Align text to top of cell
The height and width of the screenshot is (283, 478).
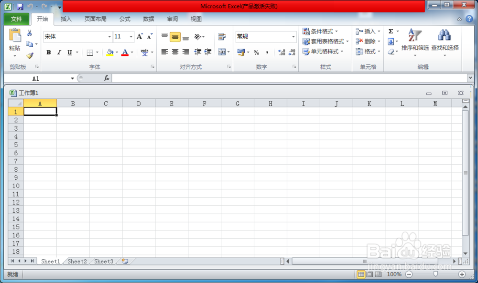pos(164,37)
